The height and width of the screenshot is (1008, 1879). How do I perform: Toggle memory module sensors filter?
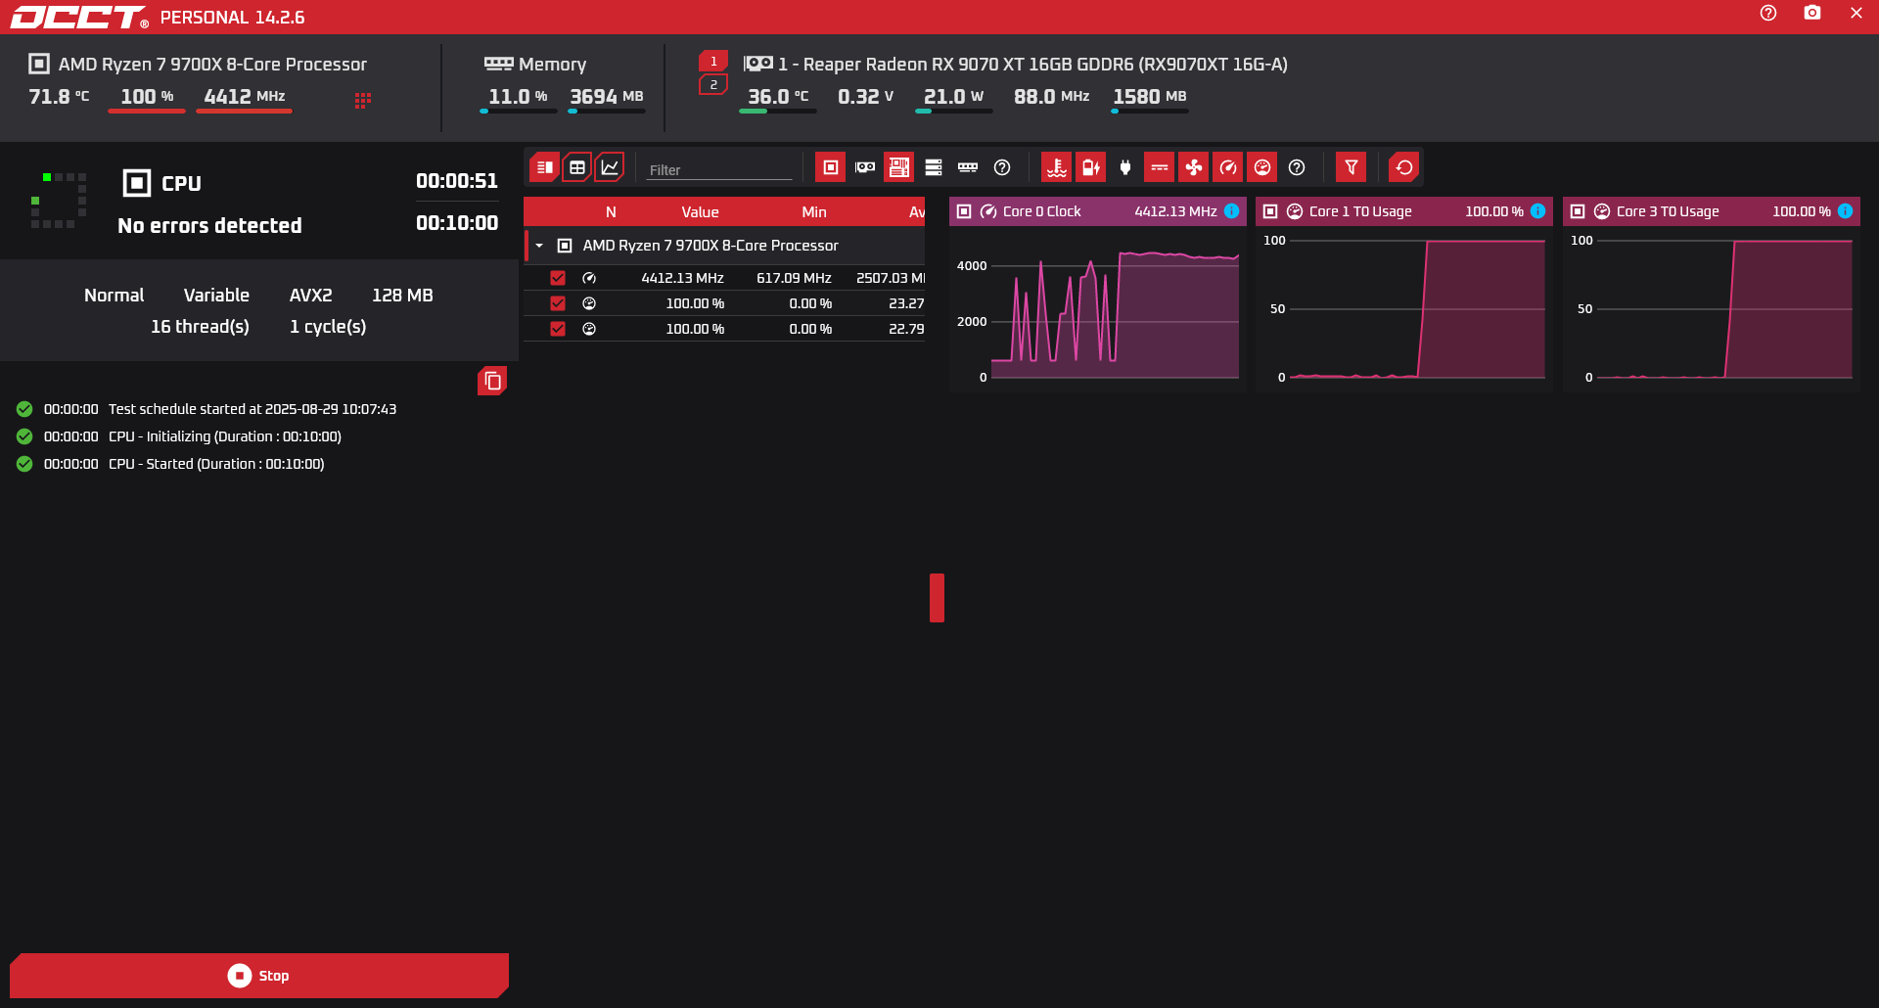click(968, 167)
